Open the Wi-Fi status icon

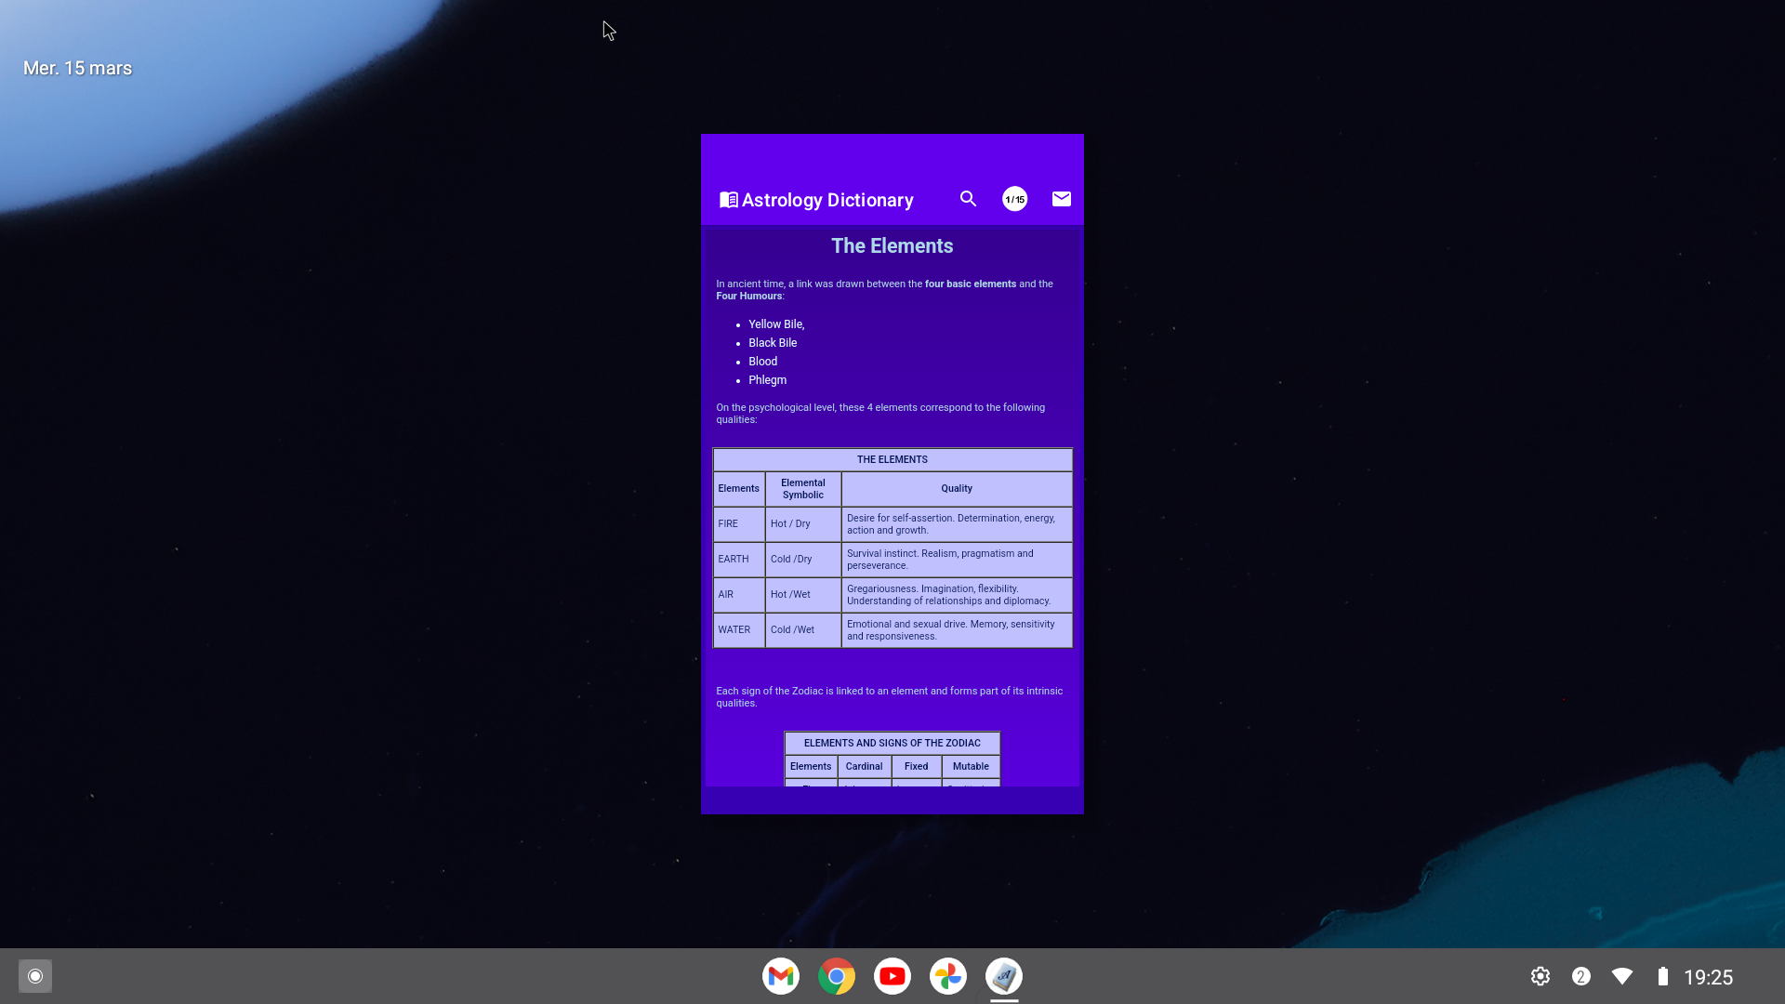[1622, 976]
